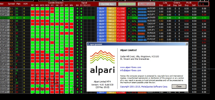
Task: Click the CLOSE PROFIT button
Action: [127, 4]
